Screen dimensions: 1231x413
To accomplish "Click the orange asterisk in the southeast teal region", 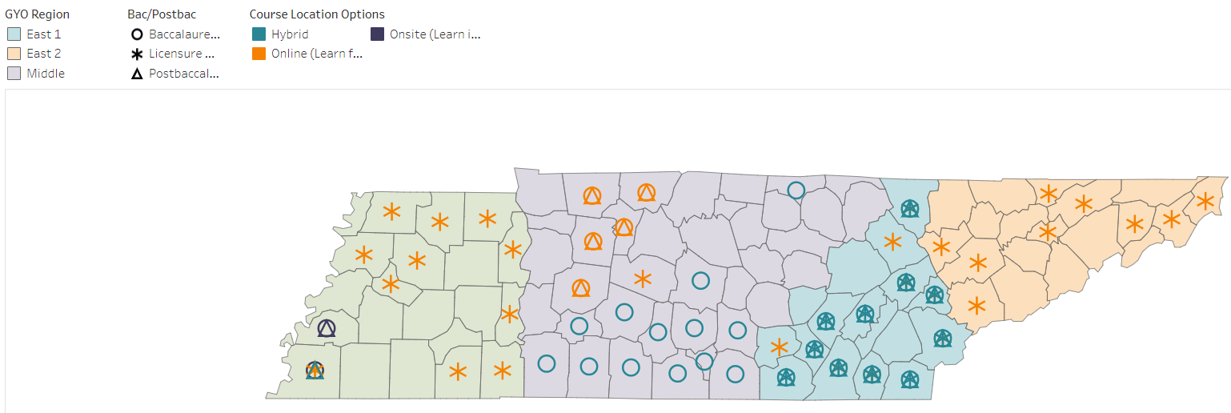I will point(779,347).
